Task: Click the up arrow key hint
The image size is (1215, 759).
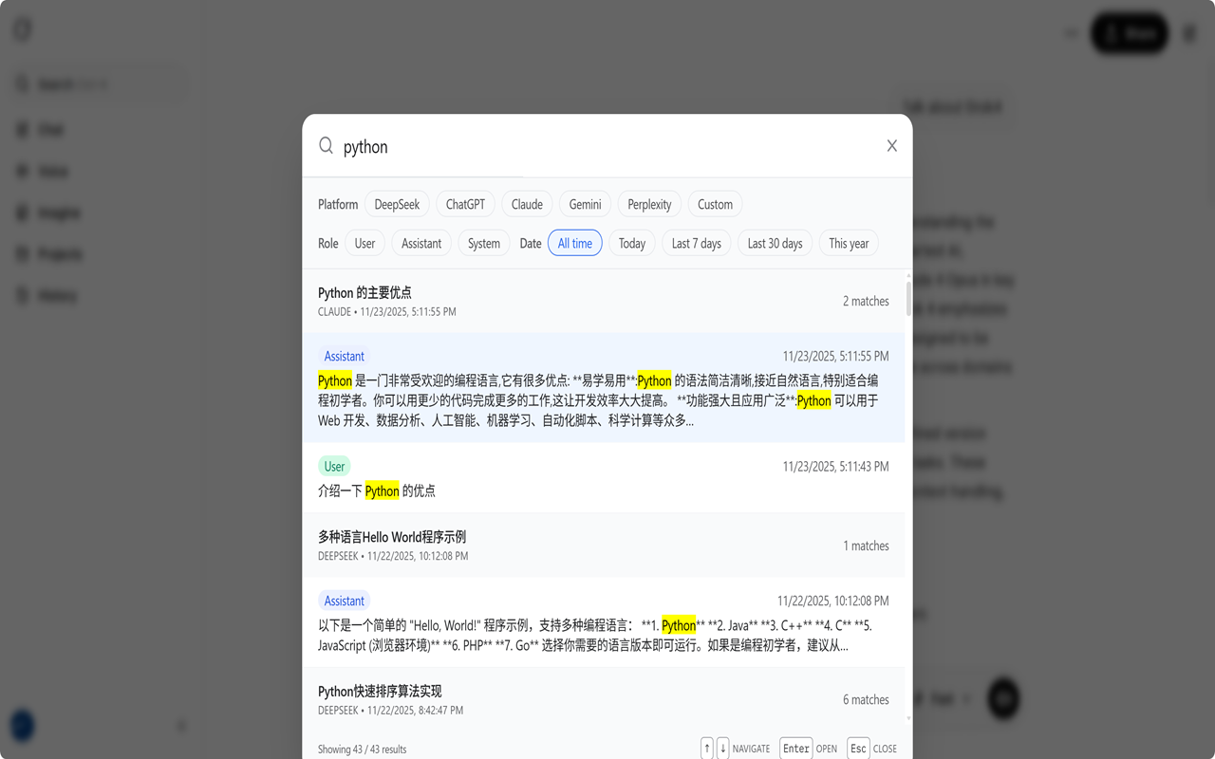Action: point(707,748)
